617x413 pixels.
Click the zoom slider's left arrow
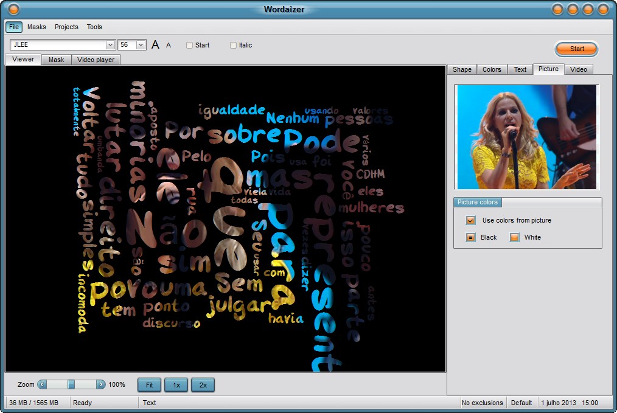click(42, 384)
